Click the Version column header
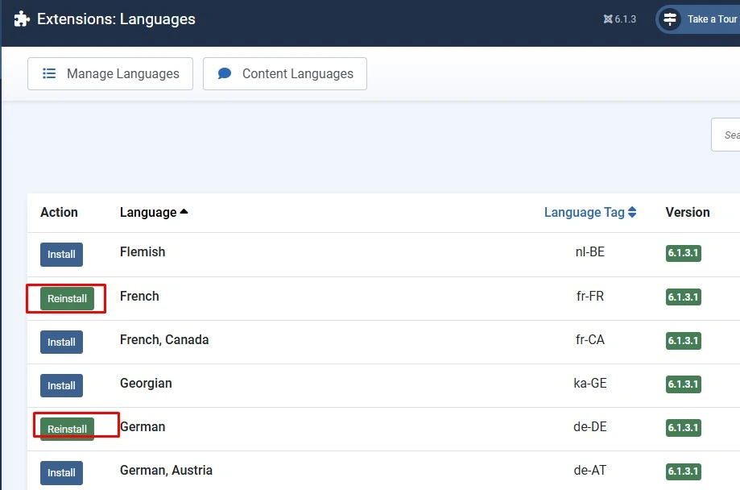The width and height of the screenshot is (740, 490). pos(688,213)
